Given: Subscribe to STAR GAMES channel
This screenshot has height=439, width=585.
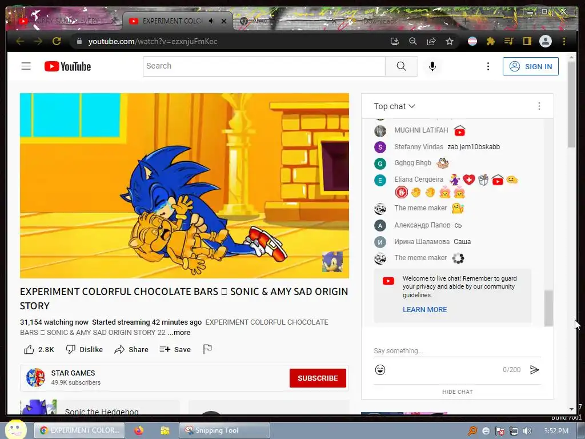Looking at the screenshot, I should (x=318, y=378).
